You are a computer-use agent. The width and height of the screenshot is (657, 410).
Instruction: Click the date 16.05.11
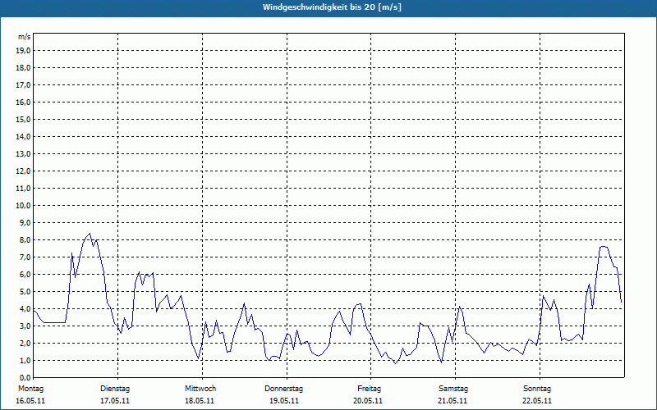pos(30,401)
